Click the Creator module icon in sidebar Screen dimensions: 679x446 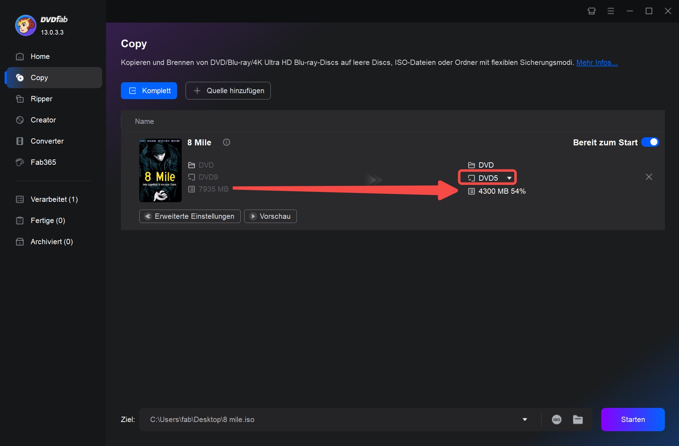20,120
